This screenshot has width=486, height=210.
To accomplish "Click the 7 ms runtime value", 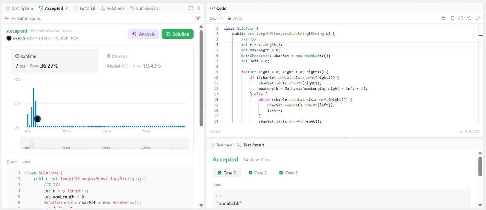I will 21,66.
